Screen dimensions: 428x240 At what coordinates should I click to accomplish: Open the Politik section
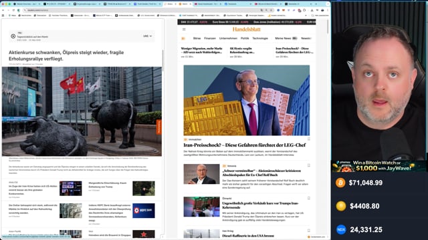tap(245, 39)
